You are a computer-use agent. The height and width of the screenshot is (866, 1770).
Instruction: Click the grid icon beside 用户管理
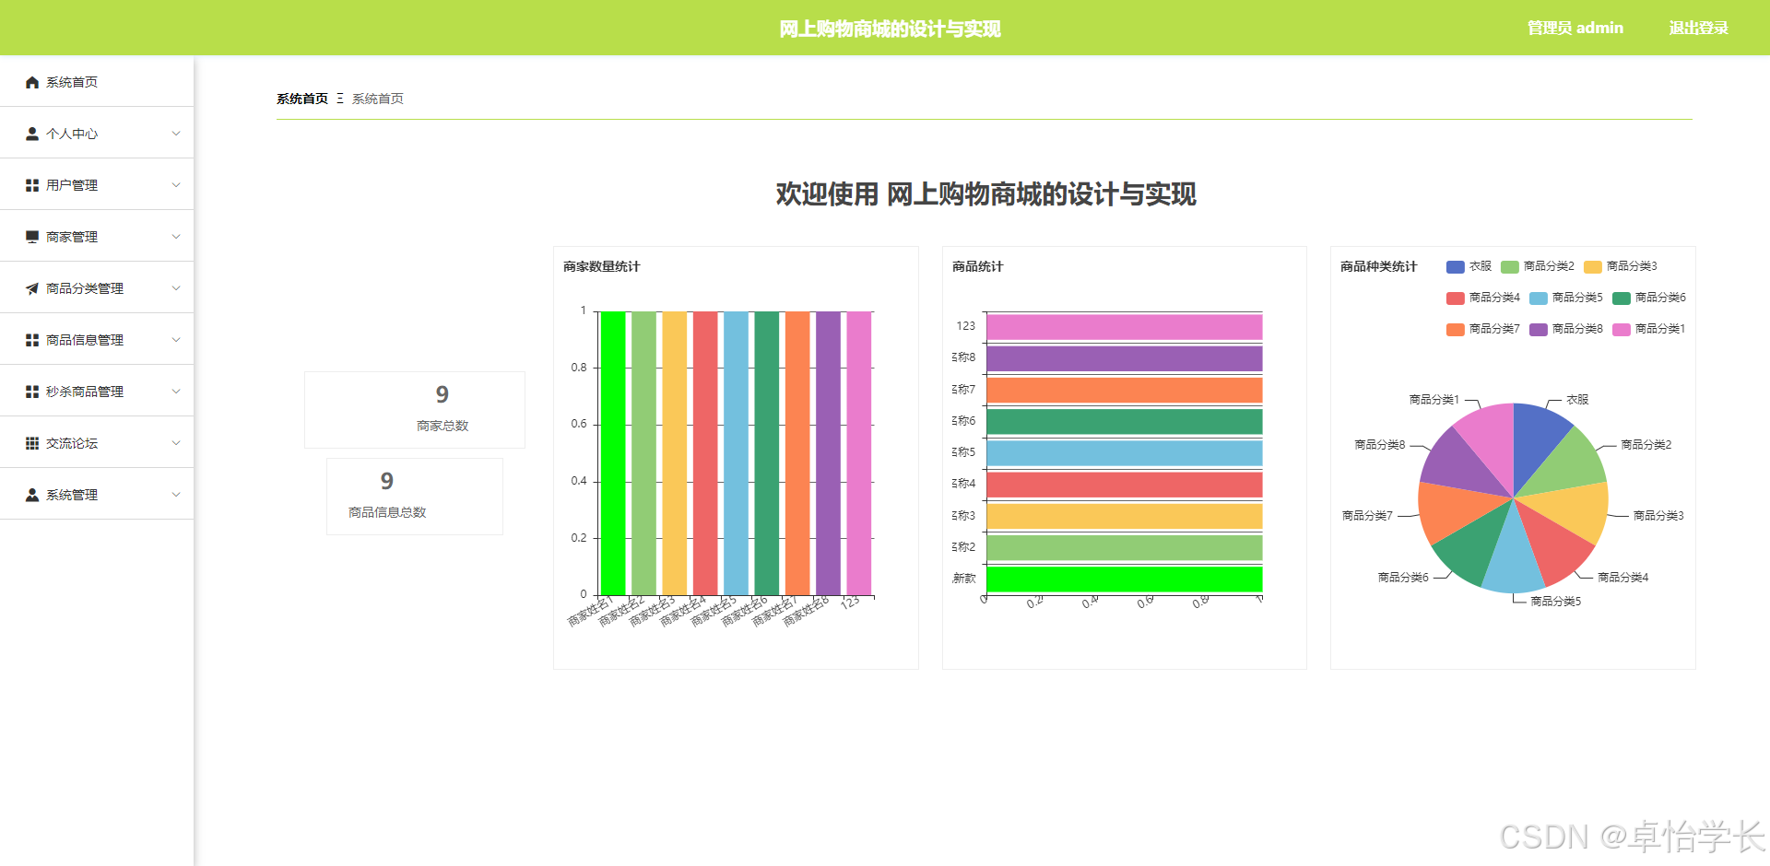[x=32, y=185]
